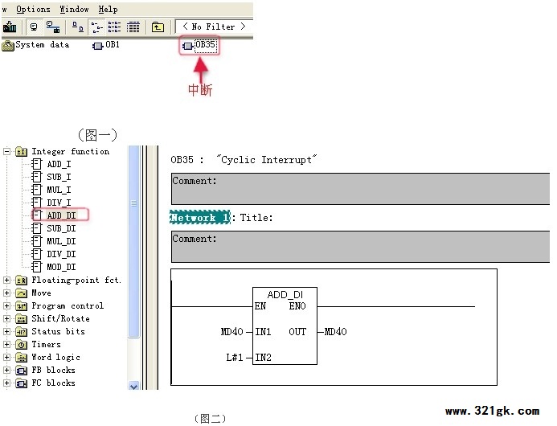Click the MD40 operand at OUT
Screen dimensions: 557x426
point(336,332)
